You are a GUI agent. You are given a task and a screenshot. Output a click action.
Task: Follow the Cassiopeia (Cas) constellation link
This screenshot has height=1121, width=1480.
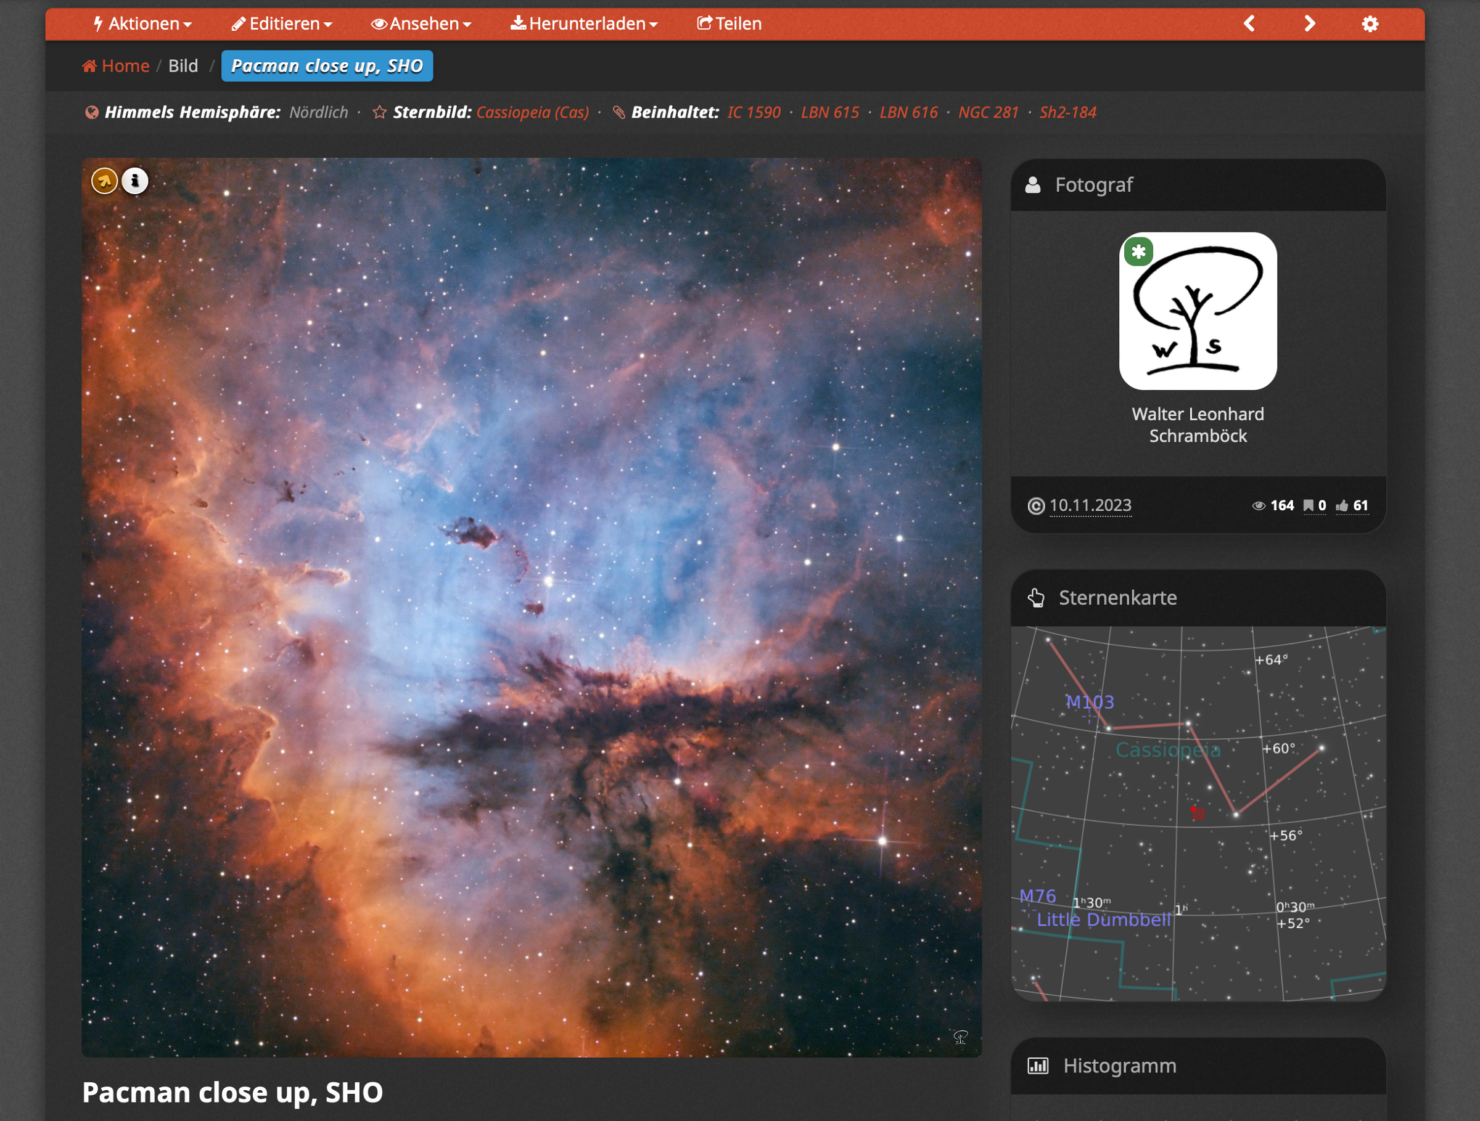coord(533,112)
